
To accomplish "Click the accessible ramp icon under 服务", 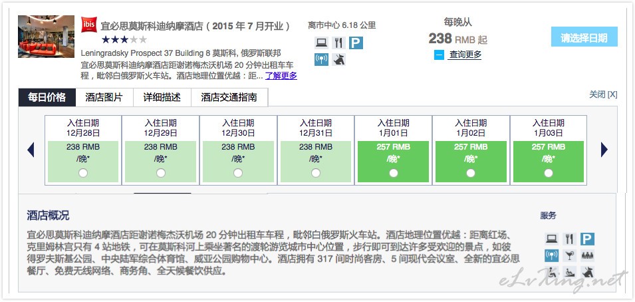I will (569, 272).
